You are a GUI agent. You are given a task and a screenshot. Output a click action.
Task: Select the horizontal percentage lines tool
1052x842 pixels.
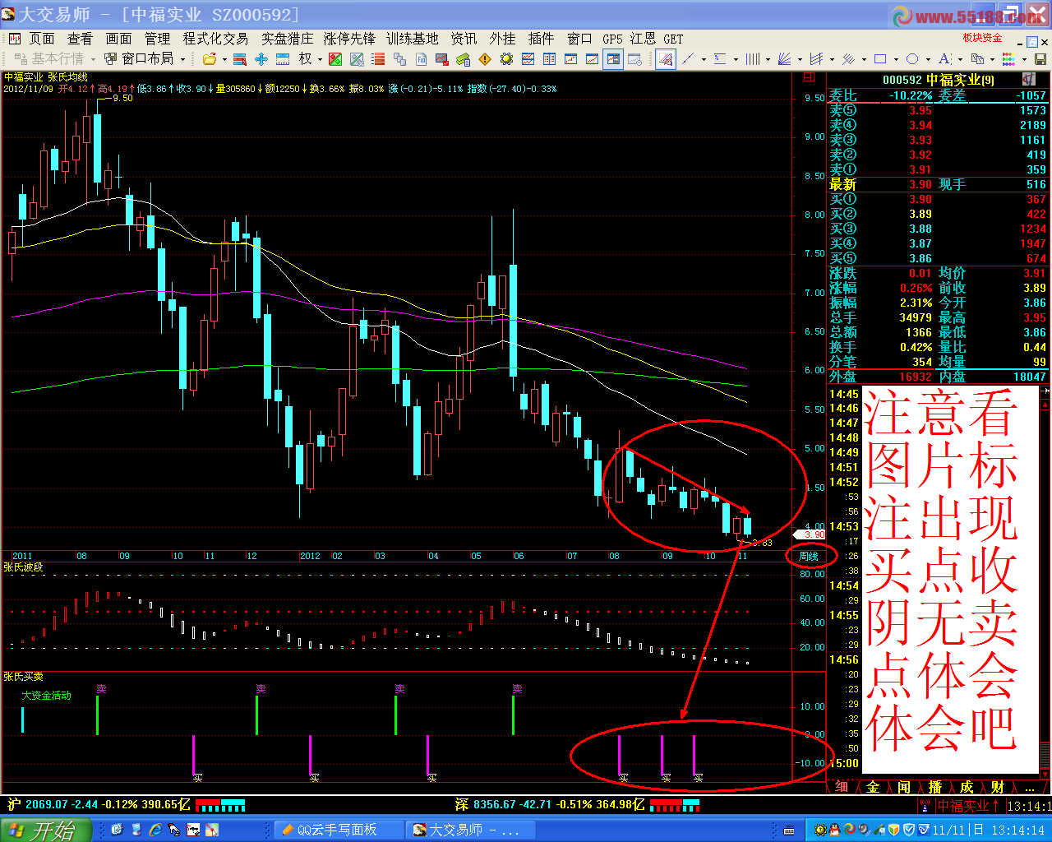point(720,59)
